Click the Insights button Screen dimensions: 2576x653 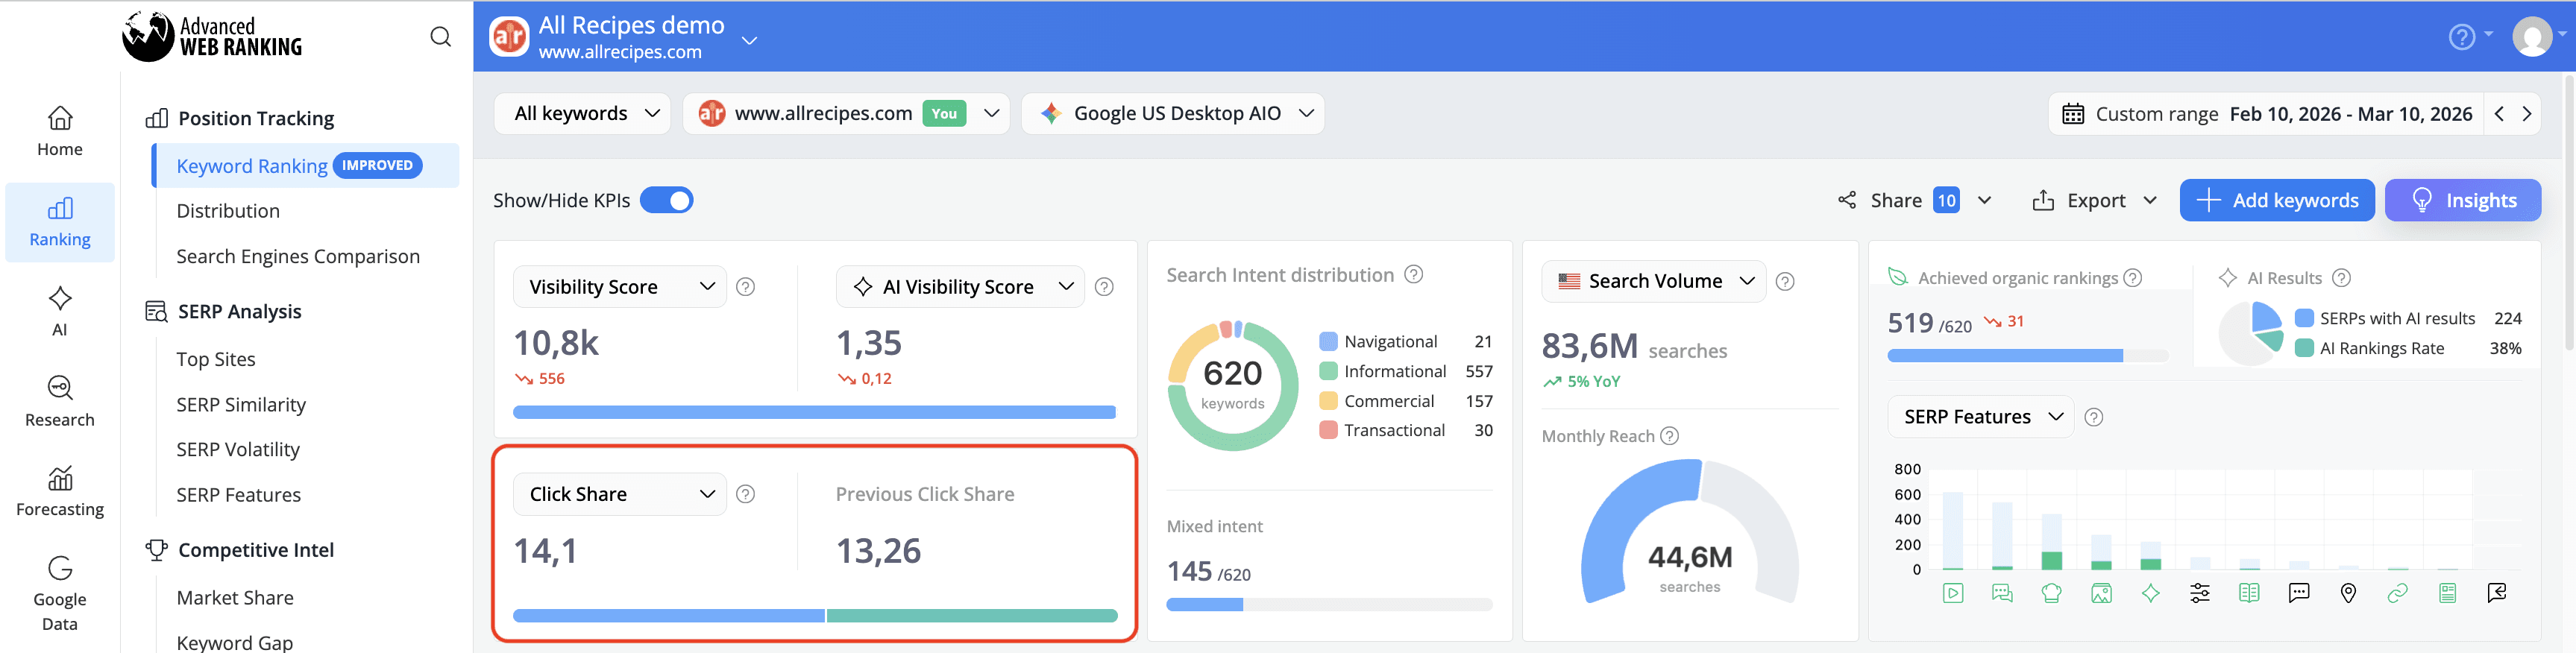click(x=2462, y=200)
